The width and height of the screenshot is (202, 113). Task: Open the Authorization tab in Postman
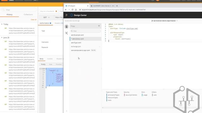coord(45,23)
